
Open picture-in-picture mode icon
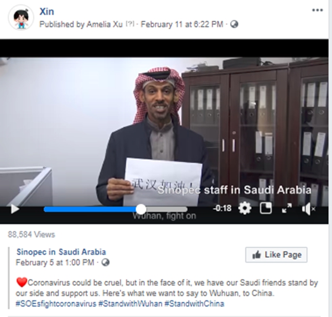[x=266, y=209]
